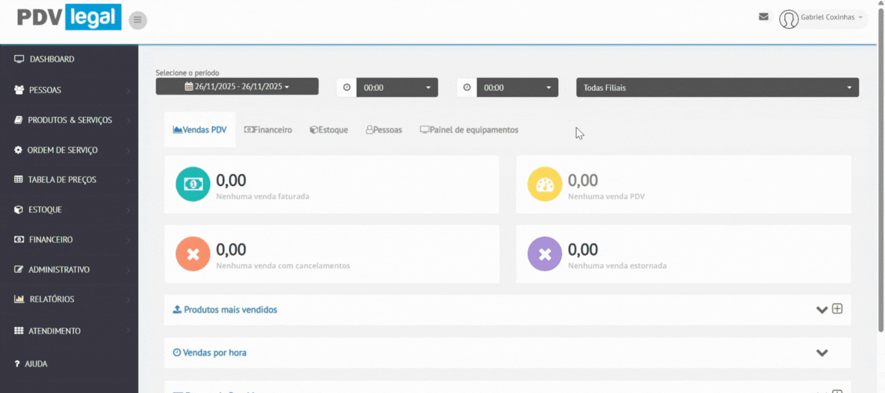This screenshot has height=393, width=885.
Task: Click the teal invoiced sales money icon
Action: coord(193,184)
